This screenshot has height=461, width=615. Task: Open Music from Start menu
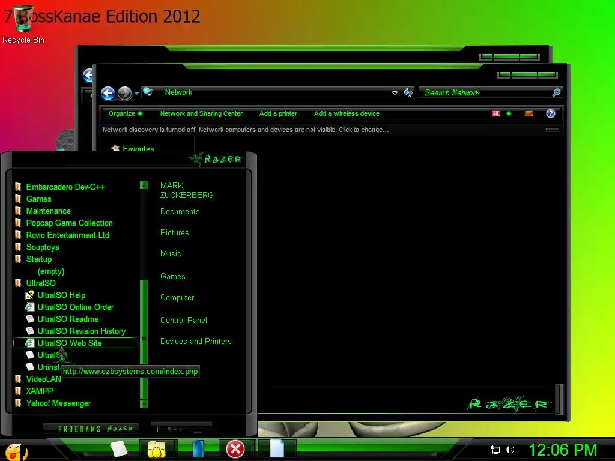[171, 254]
